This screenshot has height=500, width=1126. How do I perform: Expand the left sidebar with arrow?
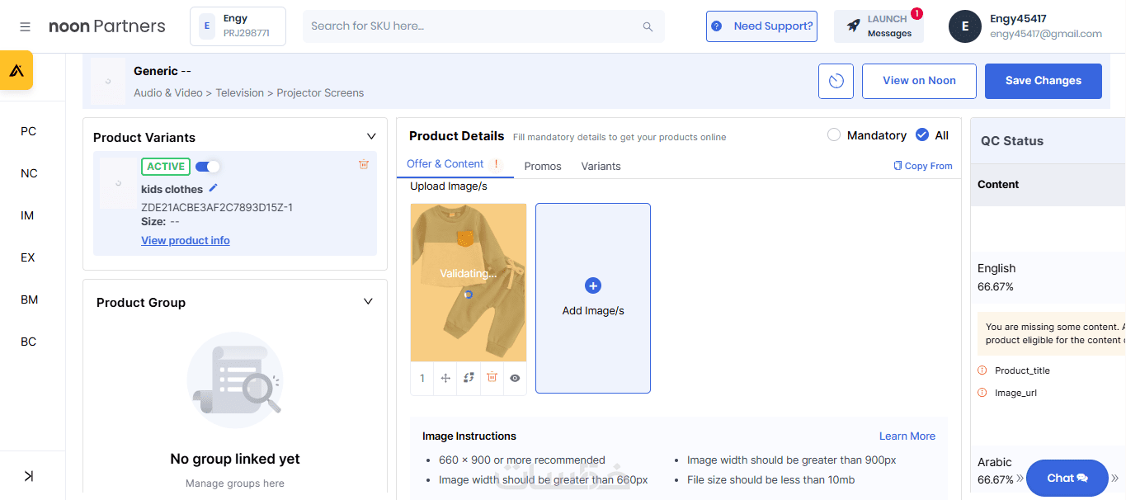pyautogui.click(x=29, y=476)
